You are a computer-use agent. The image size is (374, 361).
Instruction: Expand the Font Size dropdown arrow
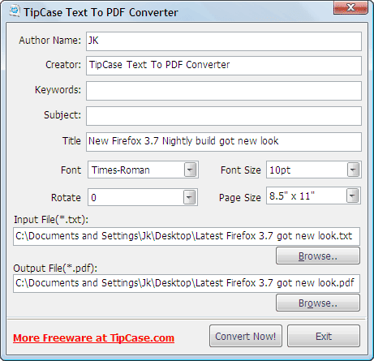point(353,170)
